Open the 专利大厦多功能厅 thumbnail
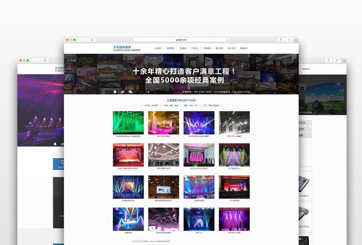 (x=164, y=155)
